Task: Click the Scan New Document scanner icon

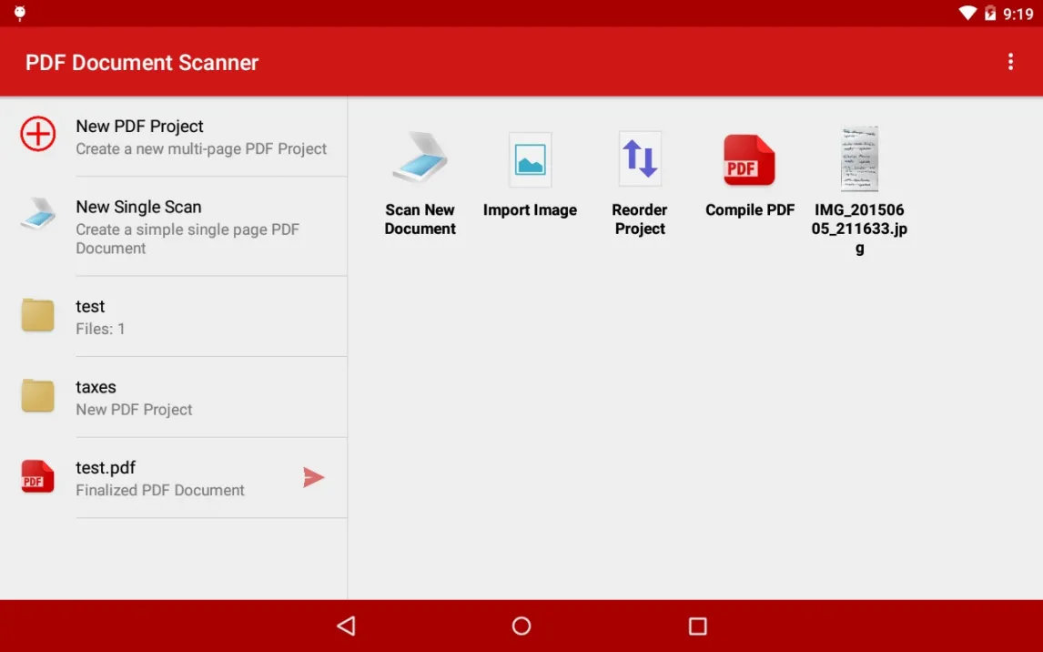Action: [420, 159]
